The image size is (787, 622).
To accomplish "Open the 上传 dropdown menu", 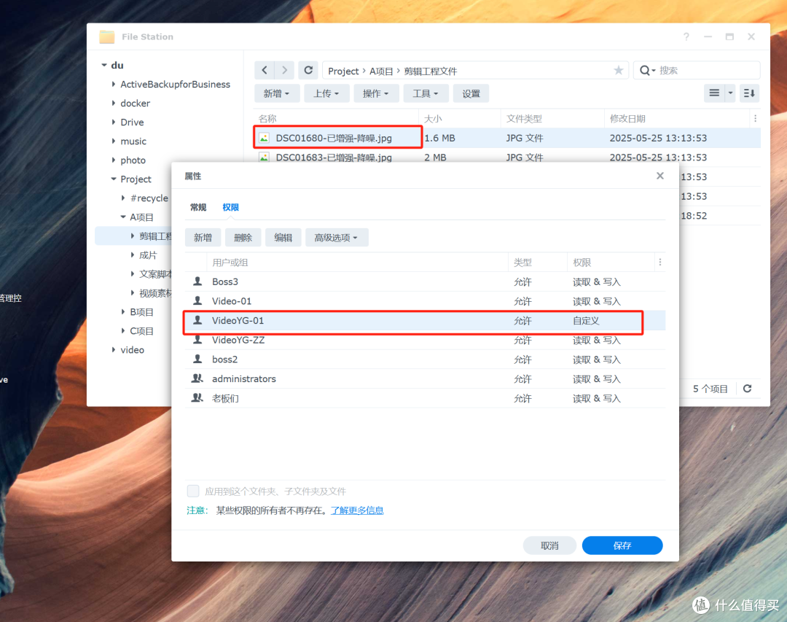I will (x=326, y=93).
